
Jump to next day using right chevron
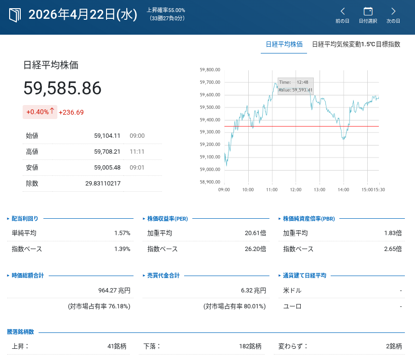pyautogui.click(x=393, y=12)
